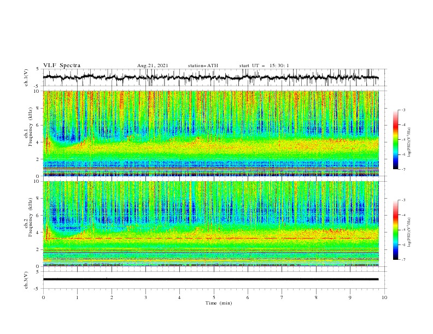Click the "-7" tick on ch.1 colorbar
Viewport: 433px width, 334px height.
[403, 170]
